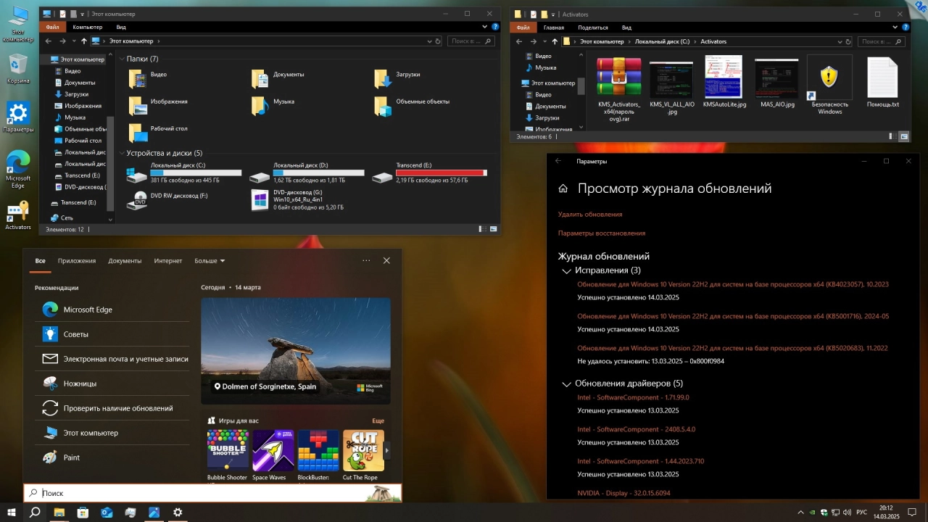Image resolution: width=928 pixels, height=522 pixels.
Task: Open the Параметры desktop shortcut
Action: click(18, 117)
